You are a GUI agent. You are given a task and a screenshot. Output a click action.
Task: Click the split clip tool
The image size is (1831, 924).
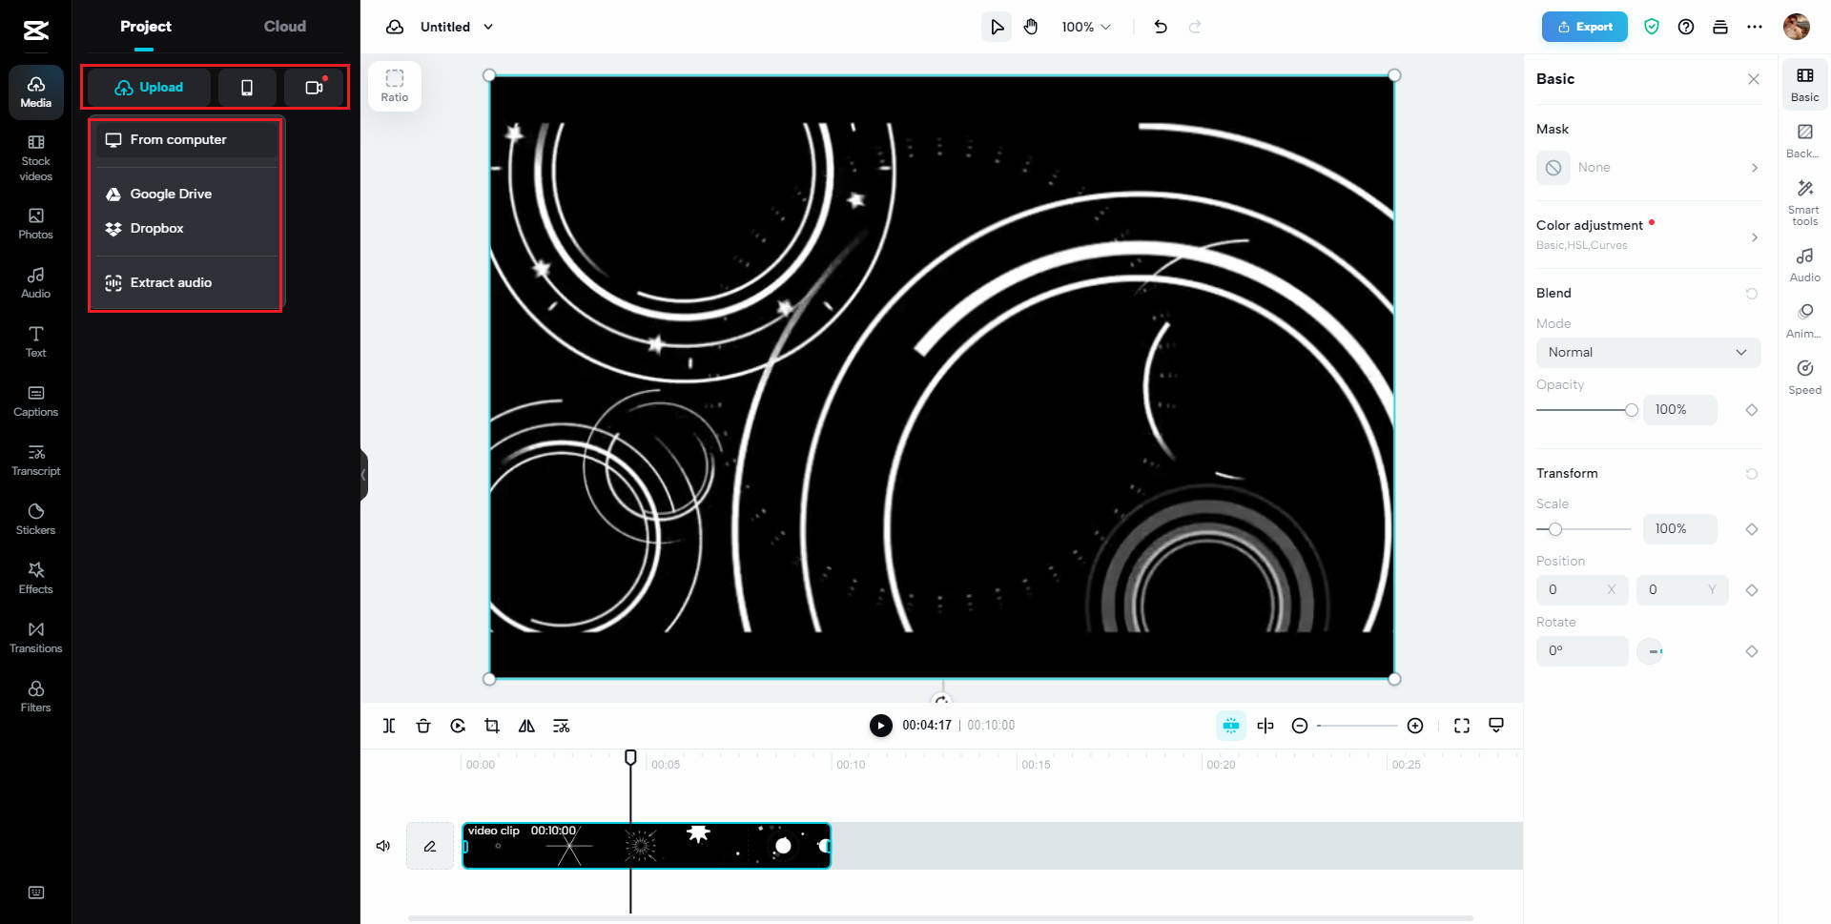389,726
